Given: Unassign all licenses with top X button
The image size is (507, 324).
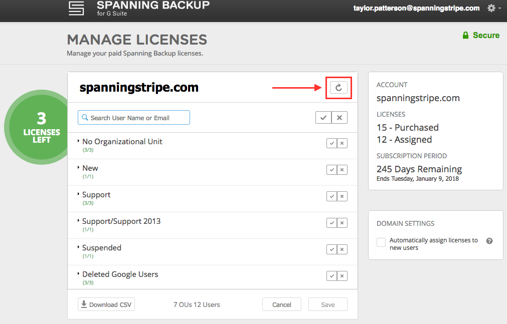Looking at the screenshot, I should pyautogui.click(x=340, y=118).
